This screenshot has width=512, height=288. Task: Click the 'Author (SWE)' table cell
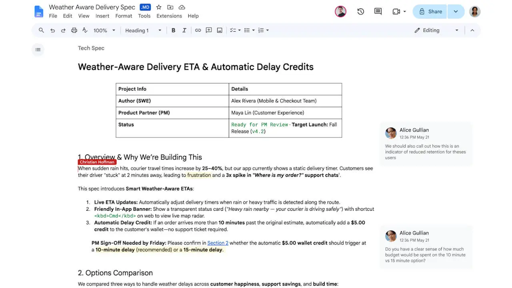172,101
